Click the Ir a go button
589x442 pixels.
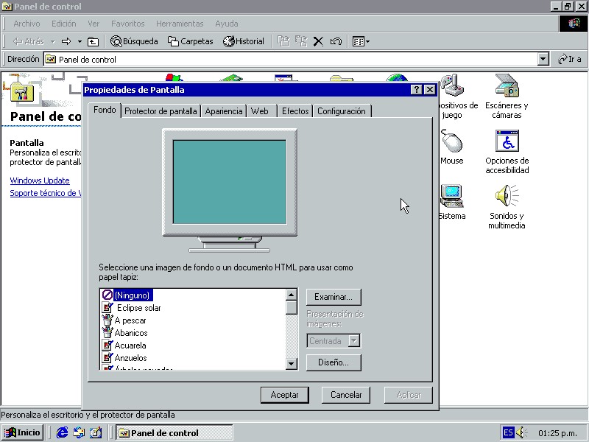tap(569, 60)
